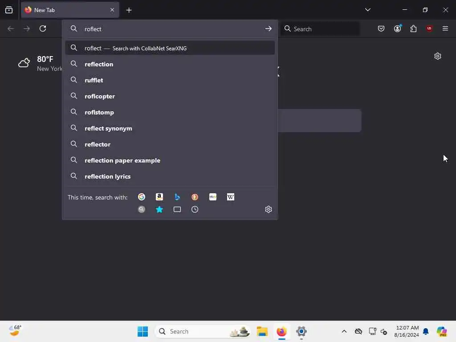Screen dimensions: 456x342
Task: Open the Firefox application menu
Action: pyautogui.click(x=445, y=28)
